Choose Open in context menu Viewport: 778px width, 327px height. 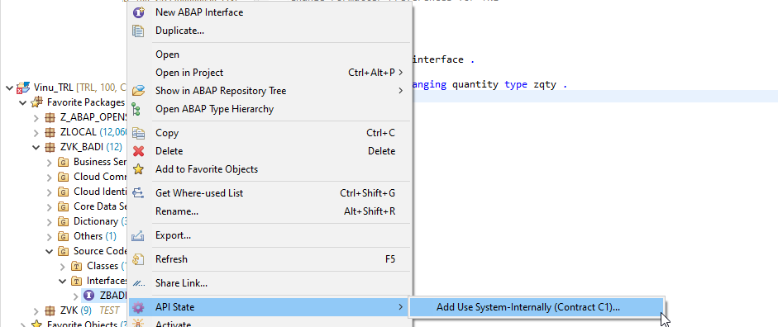coord(270,54)
